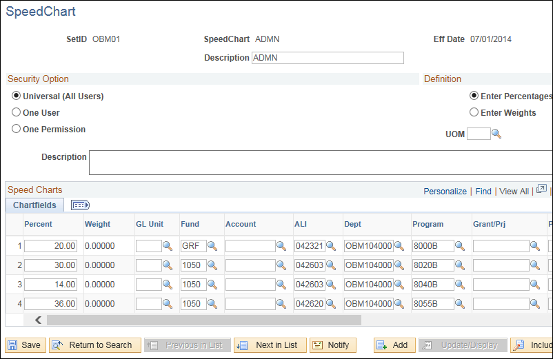Choose Enter Percentages definition
Viewport: 553px width, 359px height.
(x=474, y=96)
